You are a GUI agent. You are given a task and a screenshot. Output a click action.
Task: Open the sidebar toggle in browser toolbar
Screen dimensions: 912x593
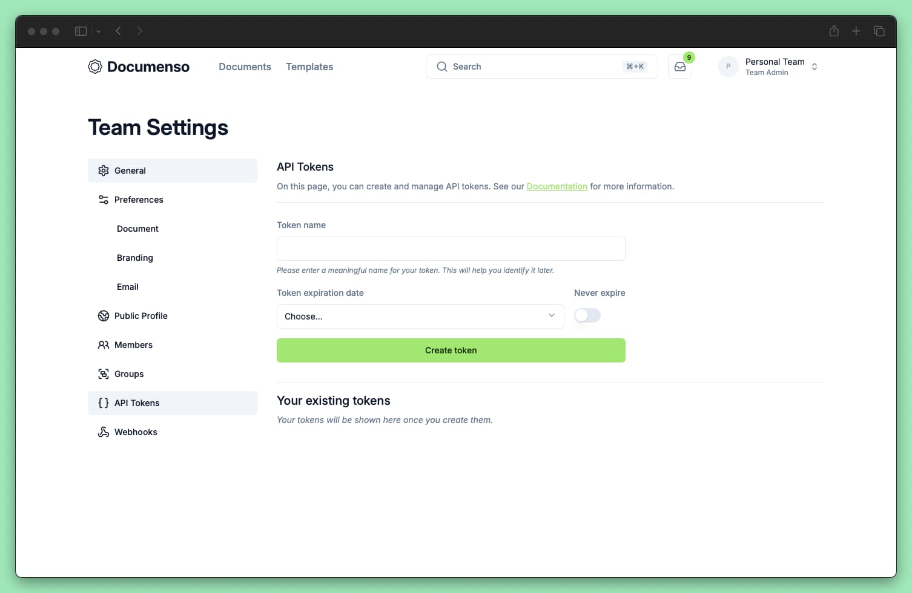pos(81,30)
